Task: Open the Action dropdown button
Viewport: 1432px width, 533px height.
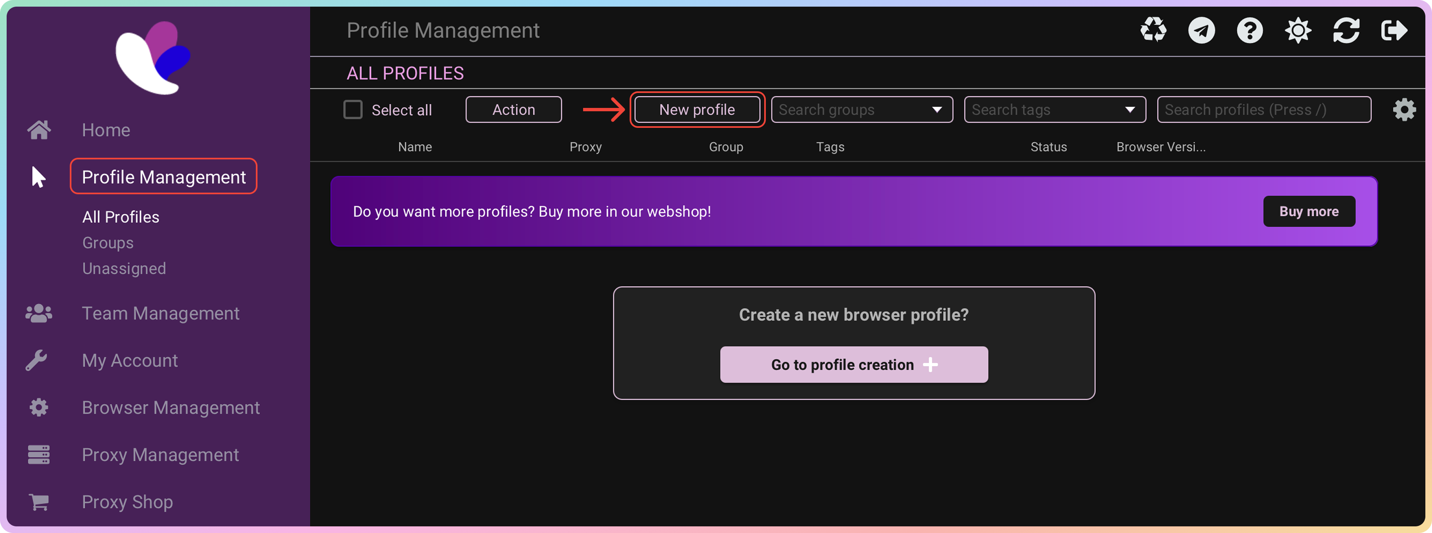Action: [x=513, y=110]
